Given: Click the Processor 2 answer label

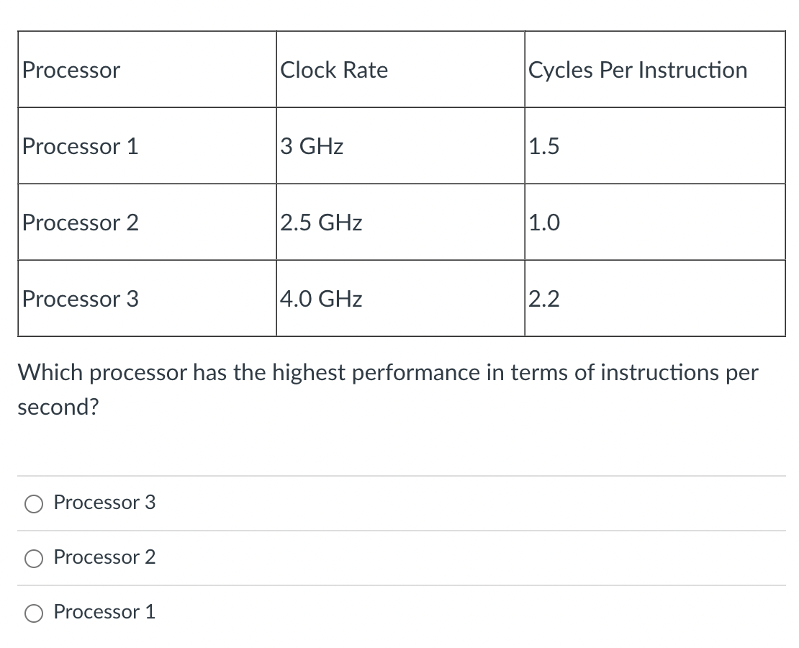Looking at the screenshot, I should tap(104, 557).
